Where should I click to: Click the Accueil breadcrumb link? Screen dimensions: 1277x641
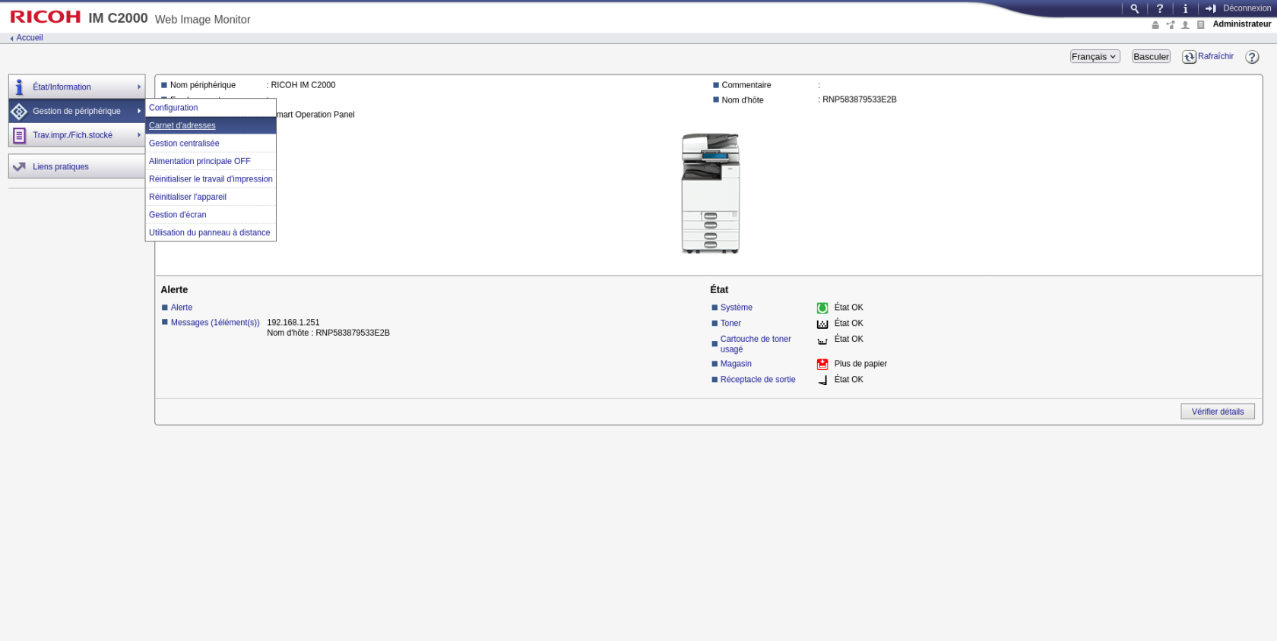point(29,38)
